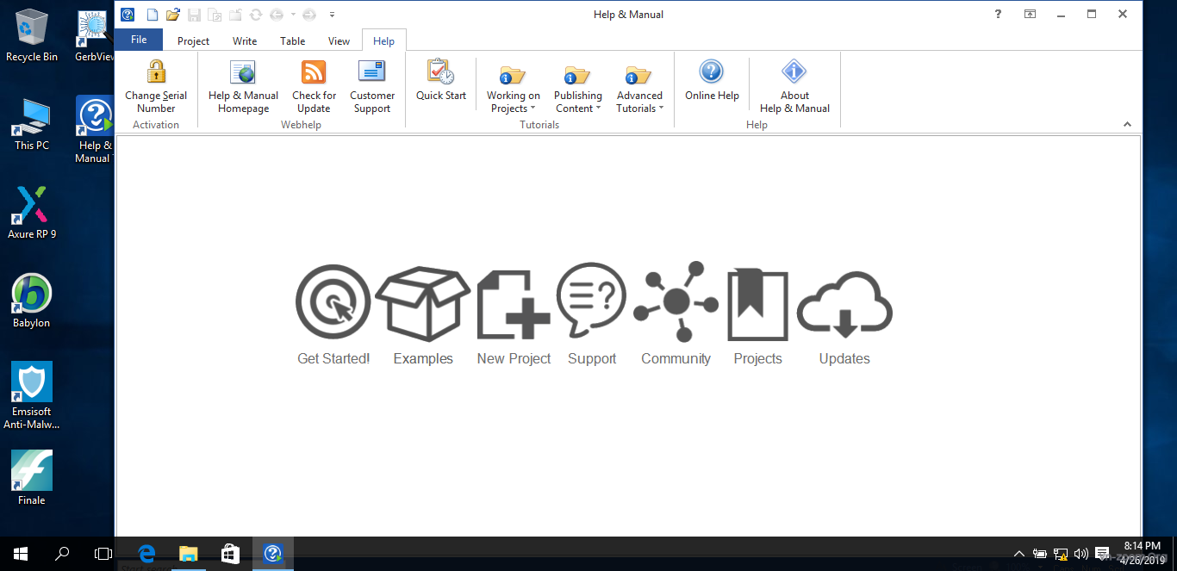Launch the Quick Start tutorial
1177x571 pixels.
(x=441, y=81)
